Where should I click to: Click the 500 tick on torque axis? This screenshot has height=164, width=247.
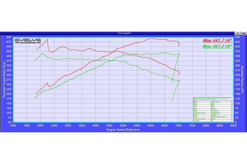9,37
